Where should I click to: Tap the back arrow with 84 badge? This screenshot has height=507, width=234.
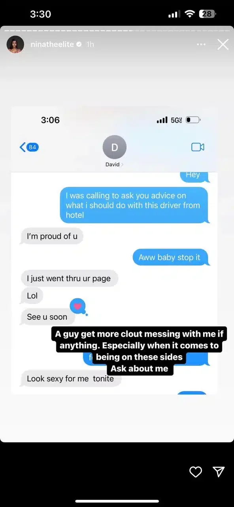(29, 147)
